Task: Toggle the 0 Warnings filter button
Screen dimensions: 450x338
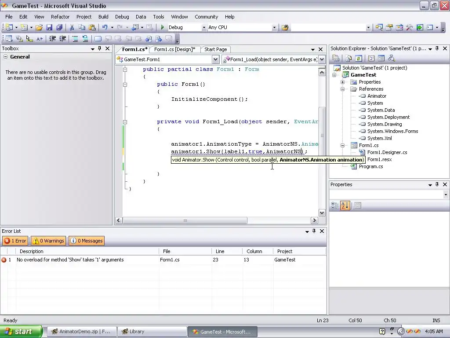Action: click(48, 241)
